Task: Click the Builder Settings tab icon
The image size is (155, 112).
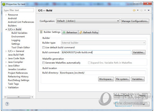Action: coord(41,32)
